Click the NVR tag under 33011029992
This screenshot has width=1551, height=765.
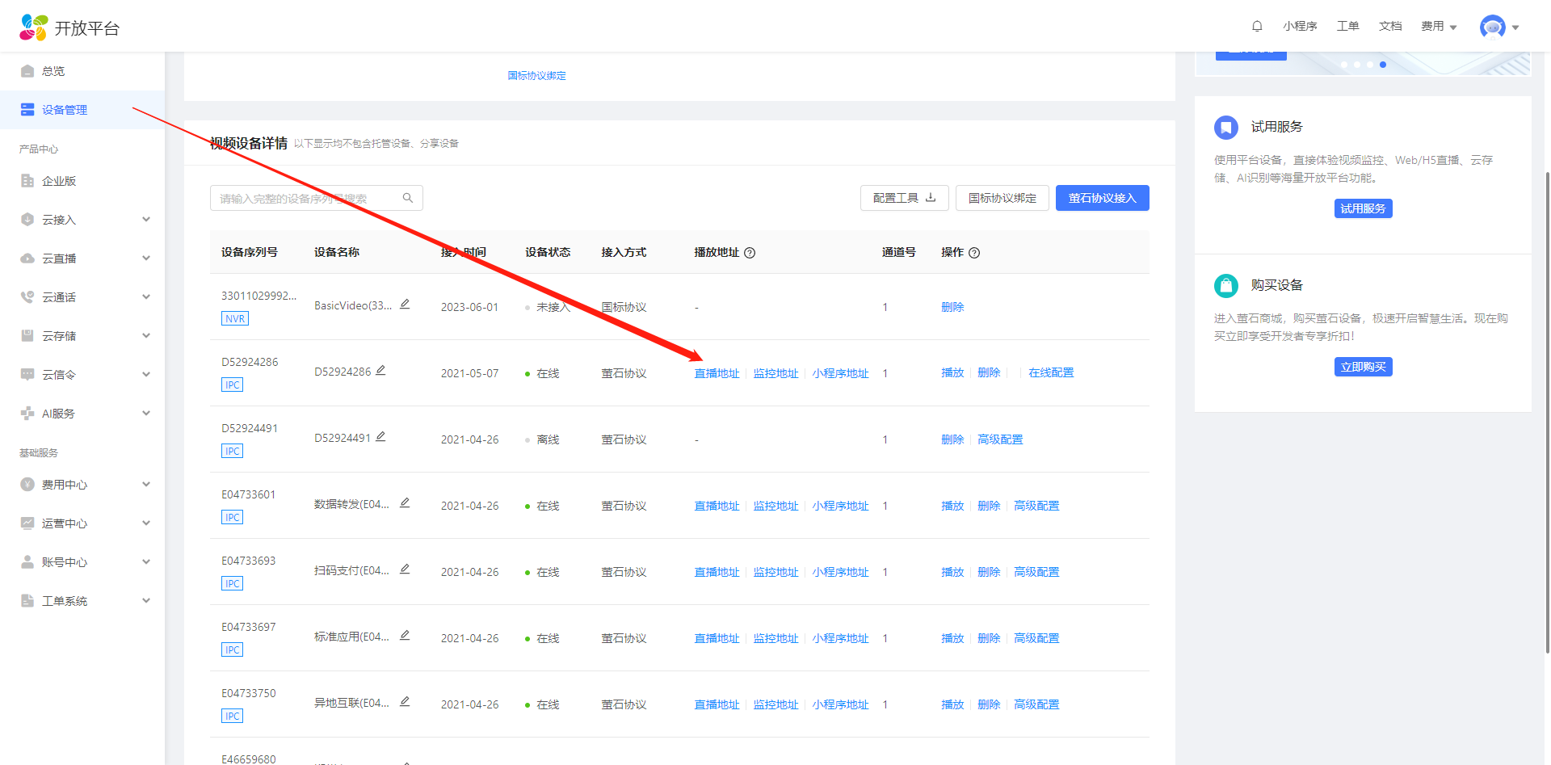point(235,318)
